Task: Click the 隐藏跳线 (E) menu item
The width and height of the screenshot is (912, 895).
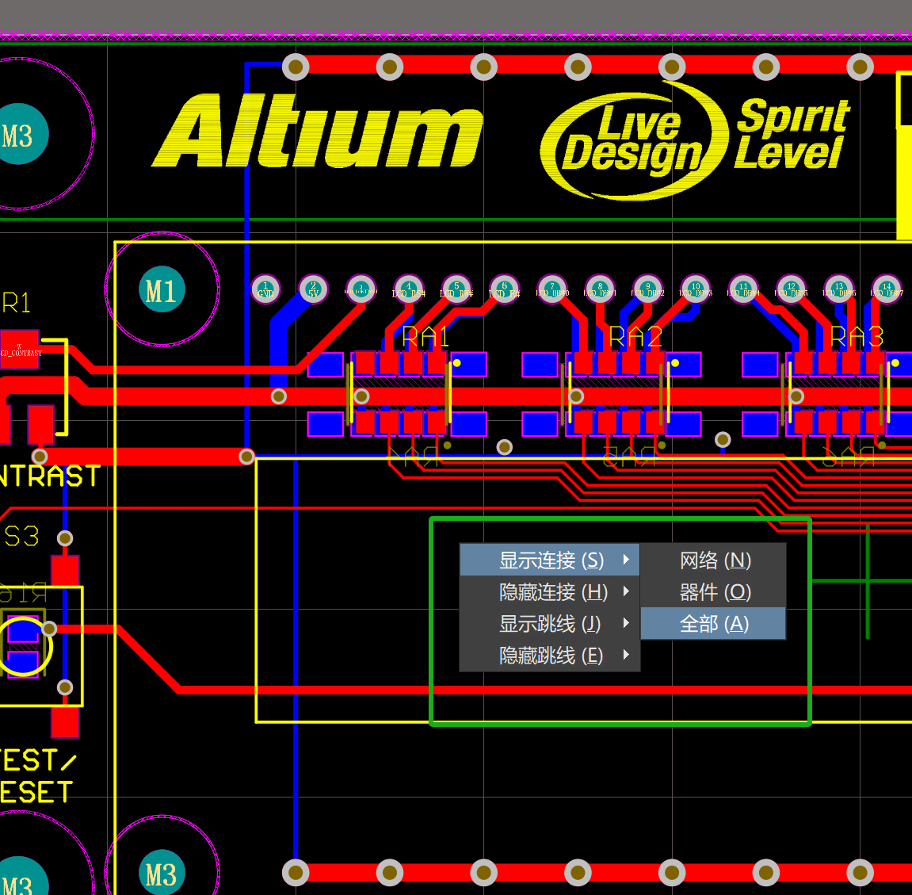Action: coord(550,656)
